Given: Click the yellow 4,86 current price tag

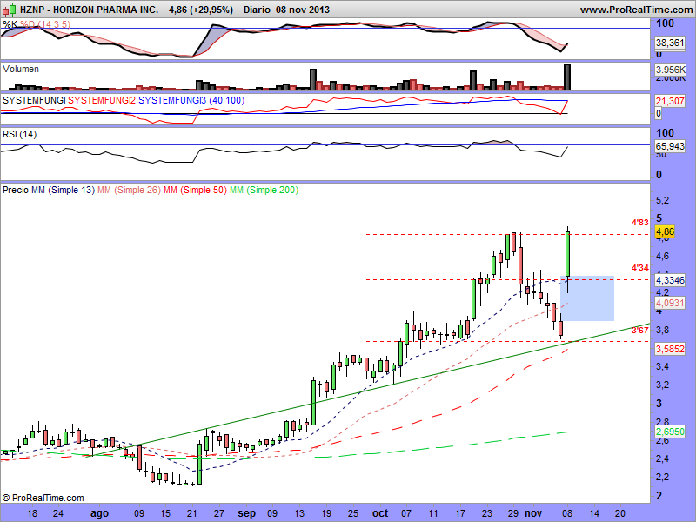Looking at the screenshot, I should point(665,231).
